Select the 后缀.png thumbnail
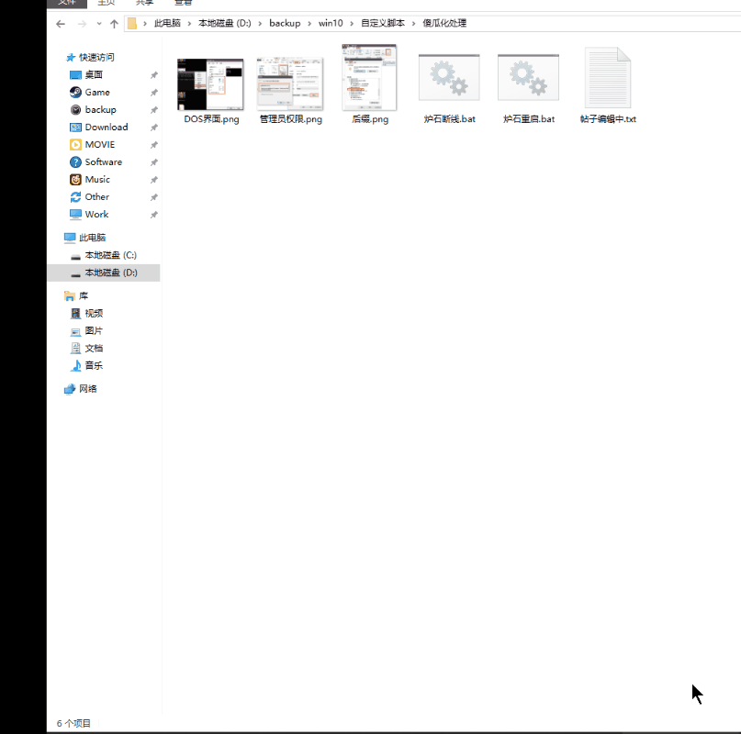This screenshot has height=734, width=741. click(x=369, y=77)
